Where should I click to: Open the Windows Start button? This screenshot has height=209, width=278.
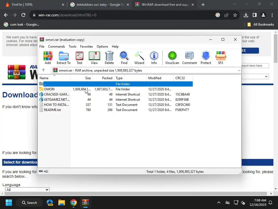point(9,202)
